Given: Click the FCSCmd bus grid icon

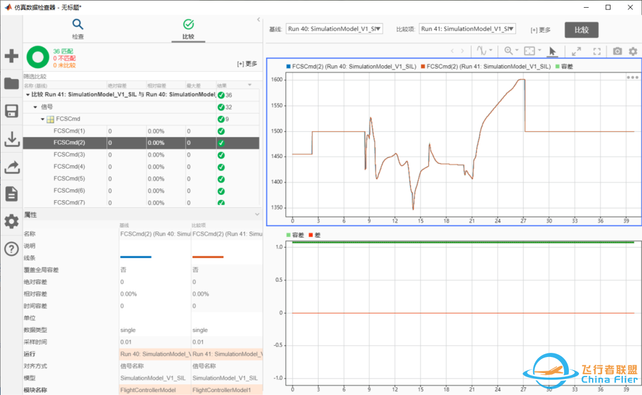Looking at the screenshot, I should pos(51,119).
